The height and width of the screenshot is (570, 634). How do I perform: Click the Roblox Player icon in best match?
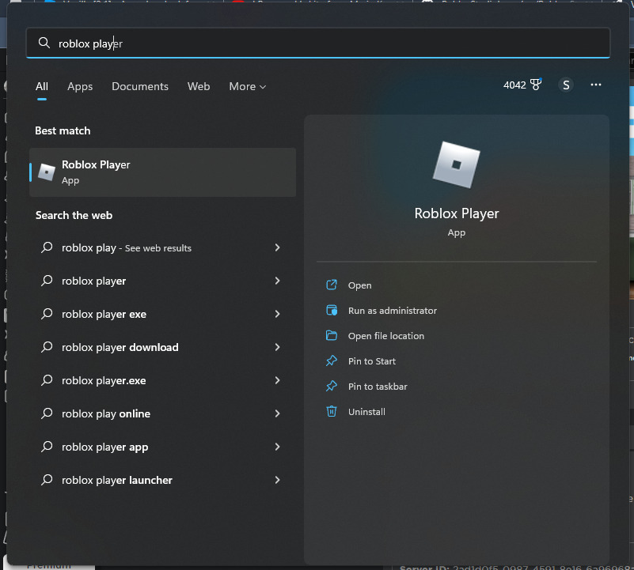pyautogui.click(x=47, y=172)
